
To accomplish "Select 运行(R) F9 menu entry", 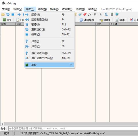I will coord(49,15).
